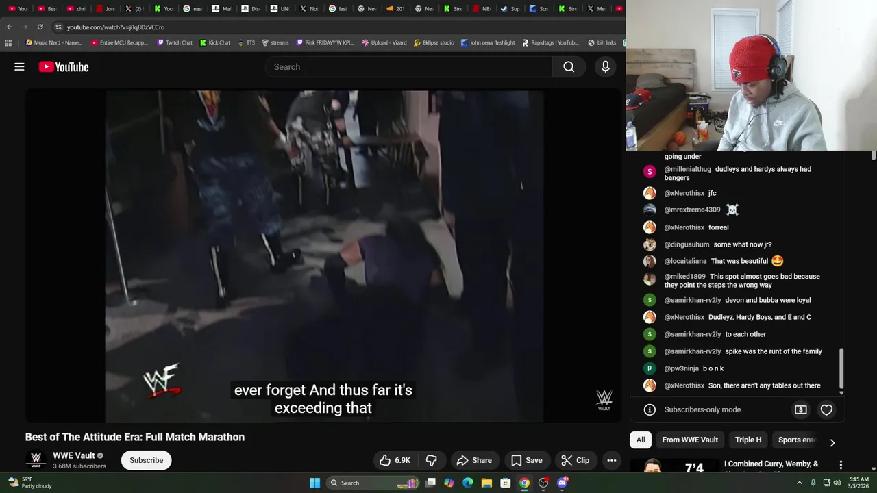Show hidden system tray icons
The width and height of the screenshot is (877, 493).
800,483
